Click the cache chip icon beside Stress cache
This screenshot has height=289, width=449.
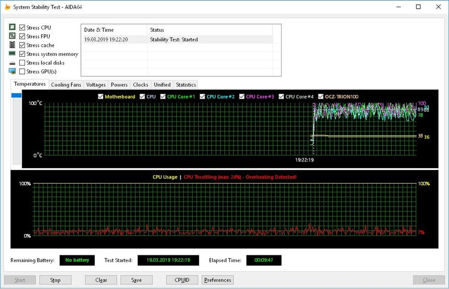coord(12,45)
